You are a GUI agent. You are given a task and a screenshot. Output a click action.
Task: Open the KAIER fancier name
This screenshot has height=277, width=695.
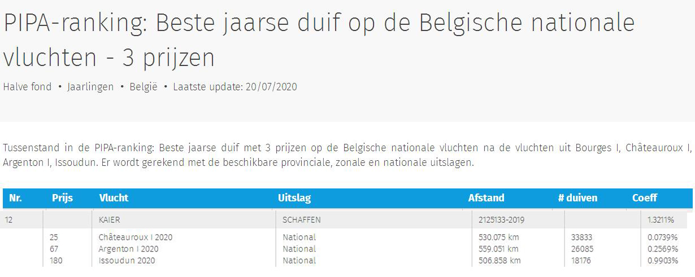(x=109, y=220)
